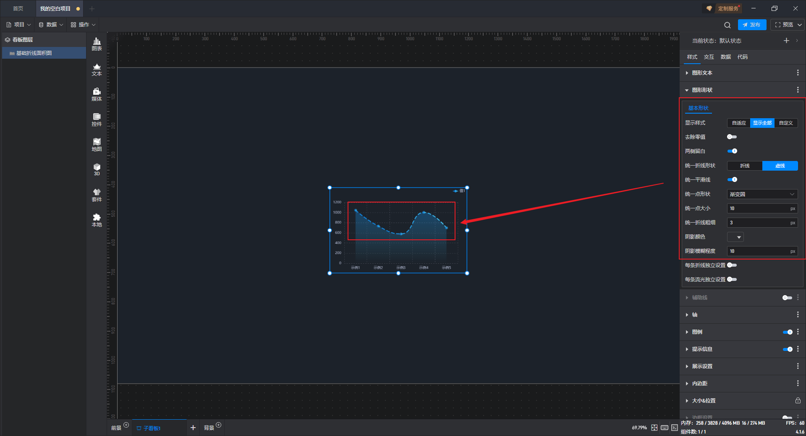Toggle the 去除零值 switch

point(732,137)
